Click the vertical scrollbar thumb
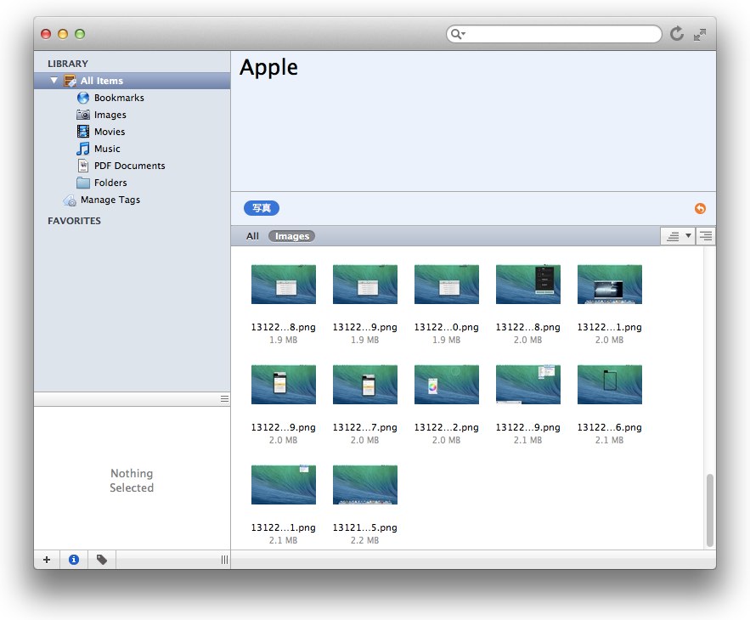This screenshot has width=750, height=620. pos(710,510)
